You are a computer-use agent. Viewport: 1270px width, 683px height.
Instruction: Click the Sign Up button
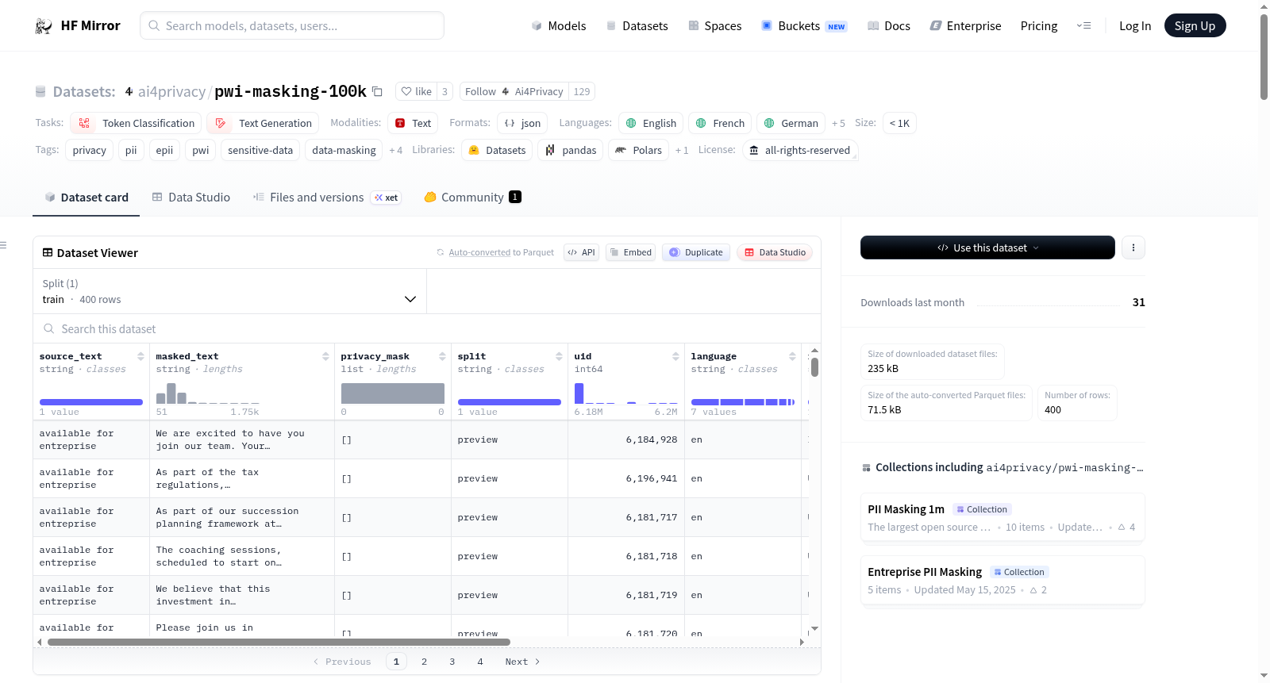(1195, 26)
